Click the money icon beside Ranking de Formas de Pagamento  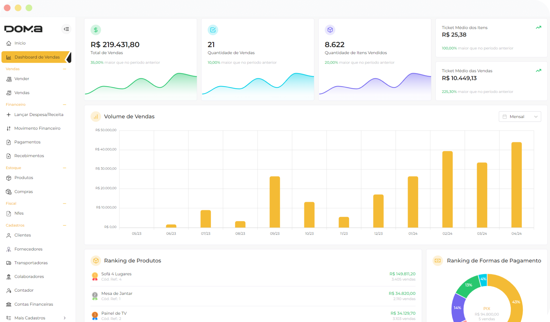(x=438, y=261)
